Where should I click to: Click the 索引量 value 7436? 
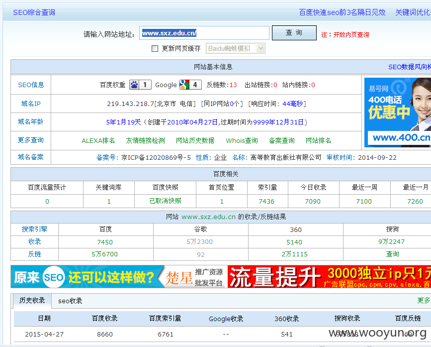[x=266, y=202]
